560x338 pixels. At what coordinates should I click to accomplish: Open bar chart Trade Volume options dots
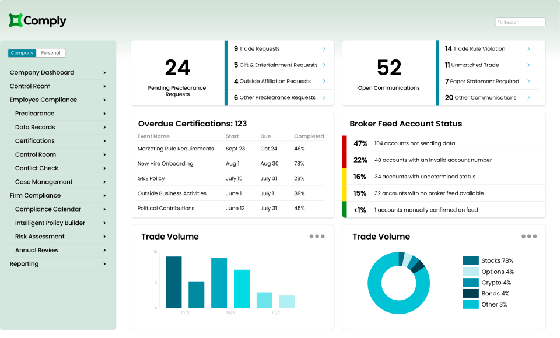point(317,237)
